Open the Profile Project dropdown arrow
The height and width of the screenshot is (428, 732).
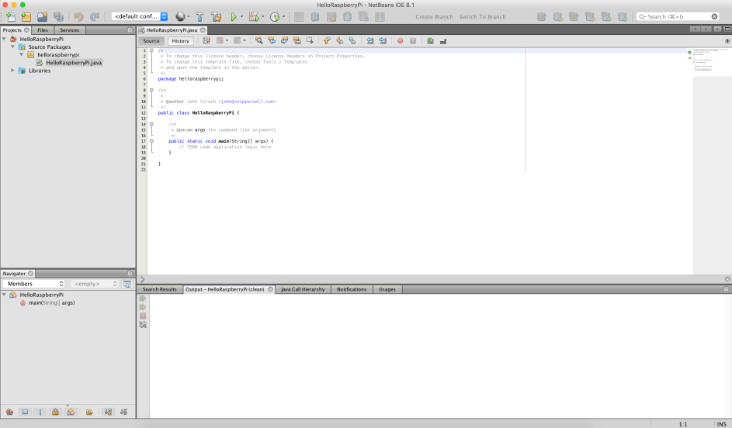[x=284, y=17]
